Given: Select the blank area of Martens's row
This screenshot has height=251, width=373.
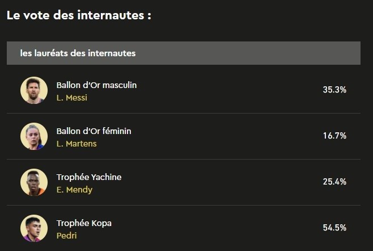Looking at the screenshot, I should point(226,136).
